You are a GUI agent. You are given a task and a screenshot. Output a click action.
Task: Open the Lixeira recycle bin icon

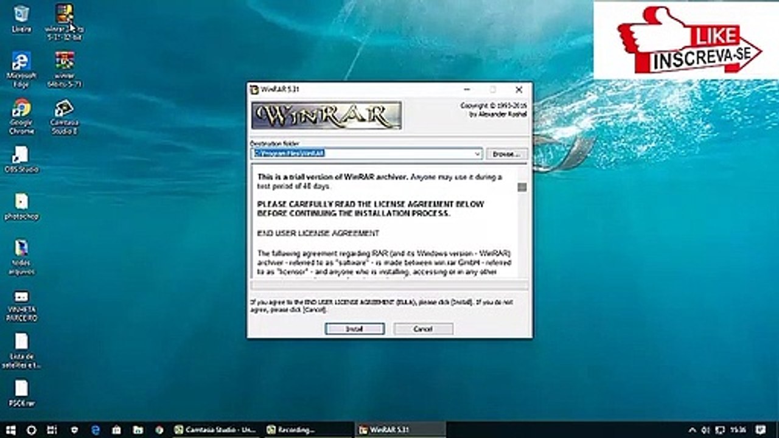21,18
